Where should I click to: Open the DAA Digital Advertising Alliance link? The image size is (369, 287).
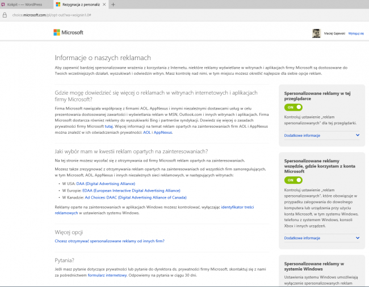(106, 184)
